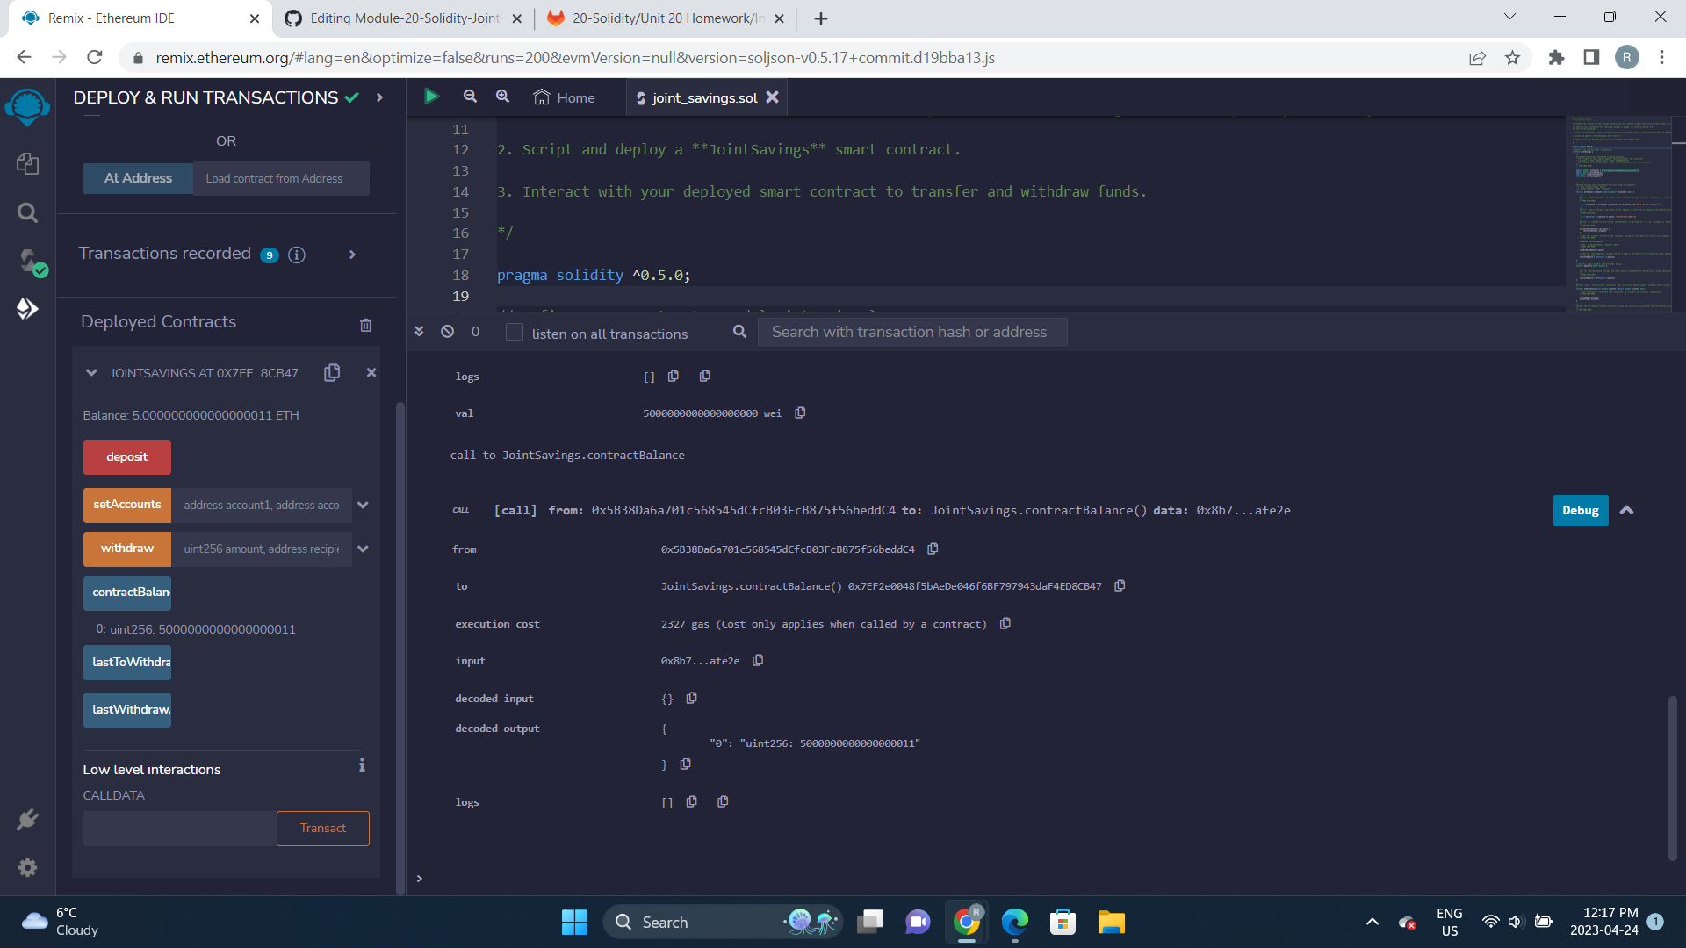Collapse the JOINTSAVINGS deployed contract
This screenshot has height=948, width=1686.
(91, 372)
